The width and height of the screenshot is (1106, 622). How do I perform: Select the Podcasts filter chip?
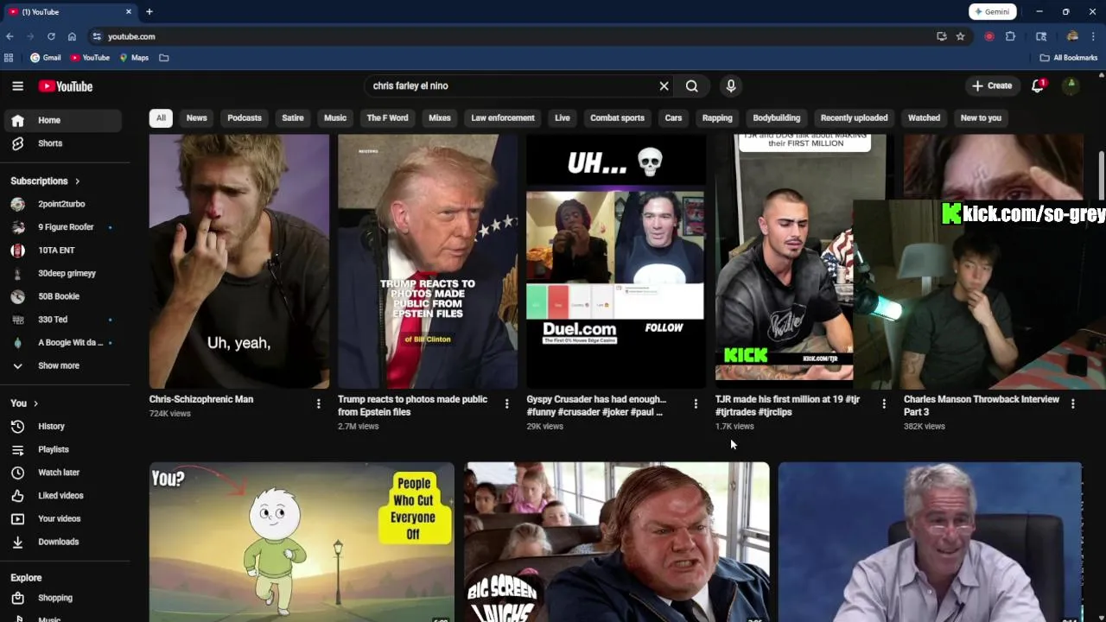click(245, 117)
